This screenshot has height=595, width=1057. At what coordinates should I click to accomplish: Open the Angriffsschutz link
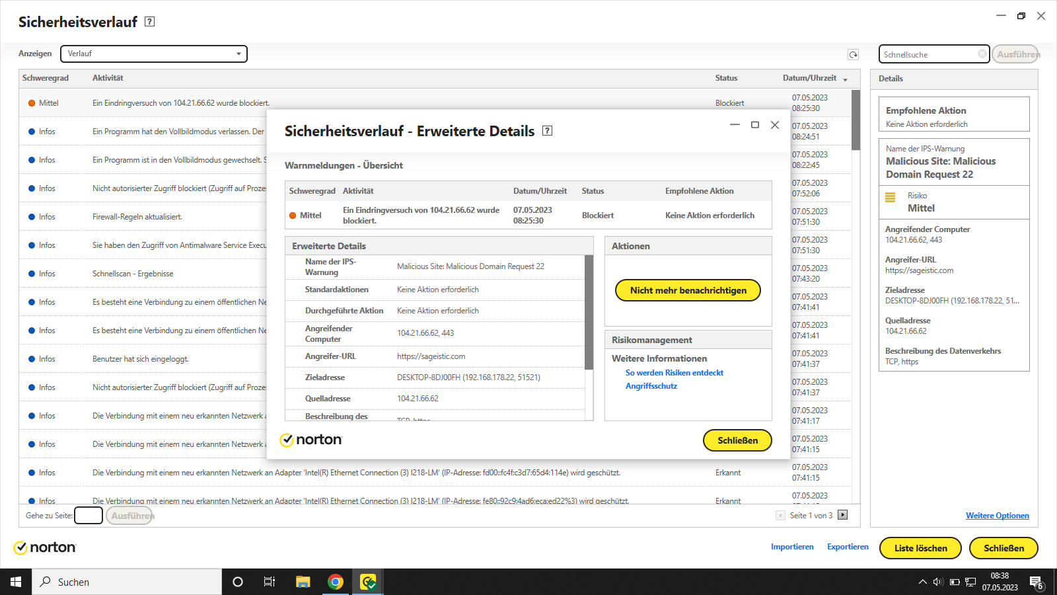pyautogui.click(x=651, y=386)
